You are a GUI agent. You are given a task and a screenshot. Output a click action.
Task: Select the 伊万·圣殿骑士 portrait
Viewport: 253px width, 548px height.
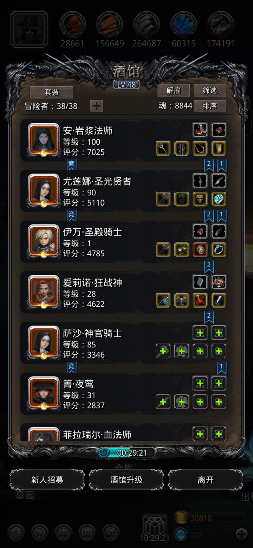[44, 242]
